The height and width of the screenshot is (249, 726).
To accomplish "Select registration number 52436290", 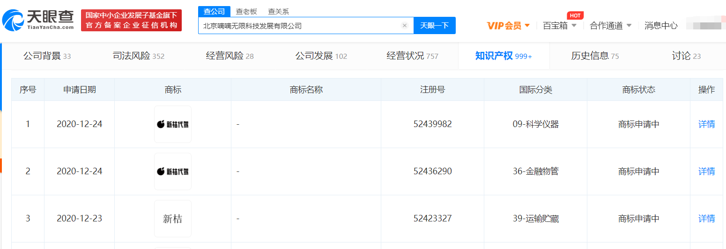I will tap(433, 171).
